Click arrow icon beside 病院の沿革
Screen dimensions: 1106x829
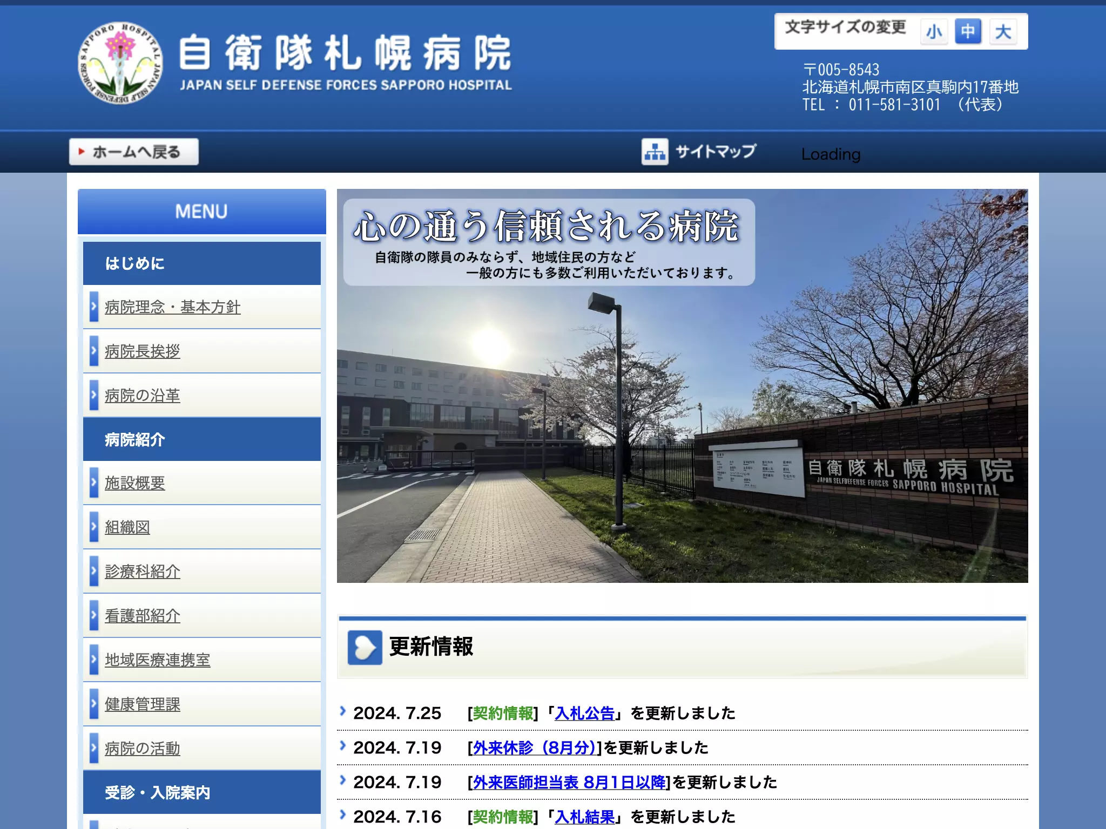coord(94,395)
